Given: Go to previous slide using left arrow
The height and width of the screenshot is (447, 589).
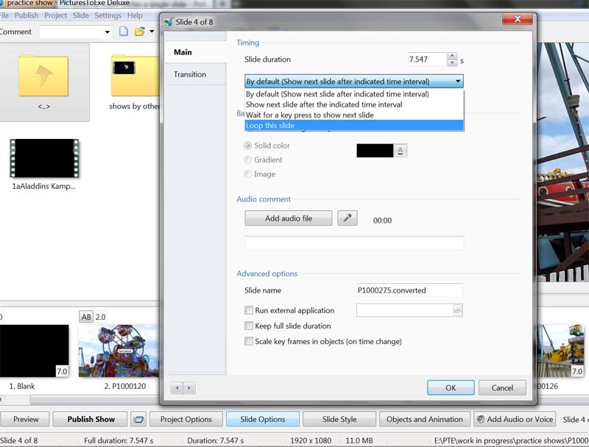Looking at the screenshot, I should (177, 387).
